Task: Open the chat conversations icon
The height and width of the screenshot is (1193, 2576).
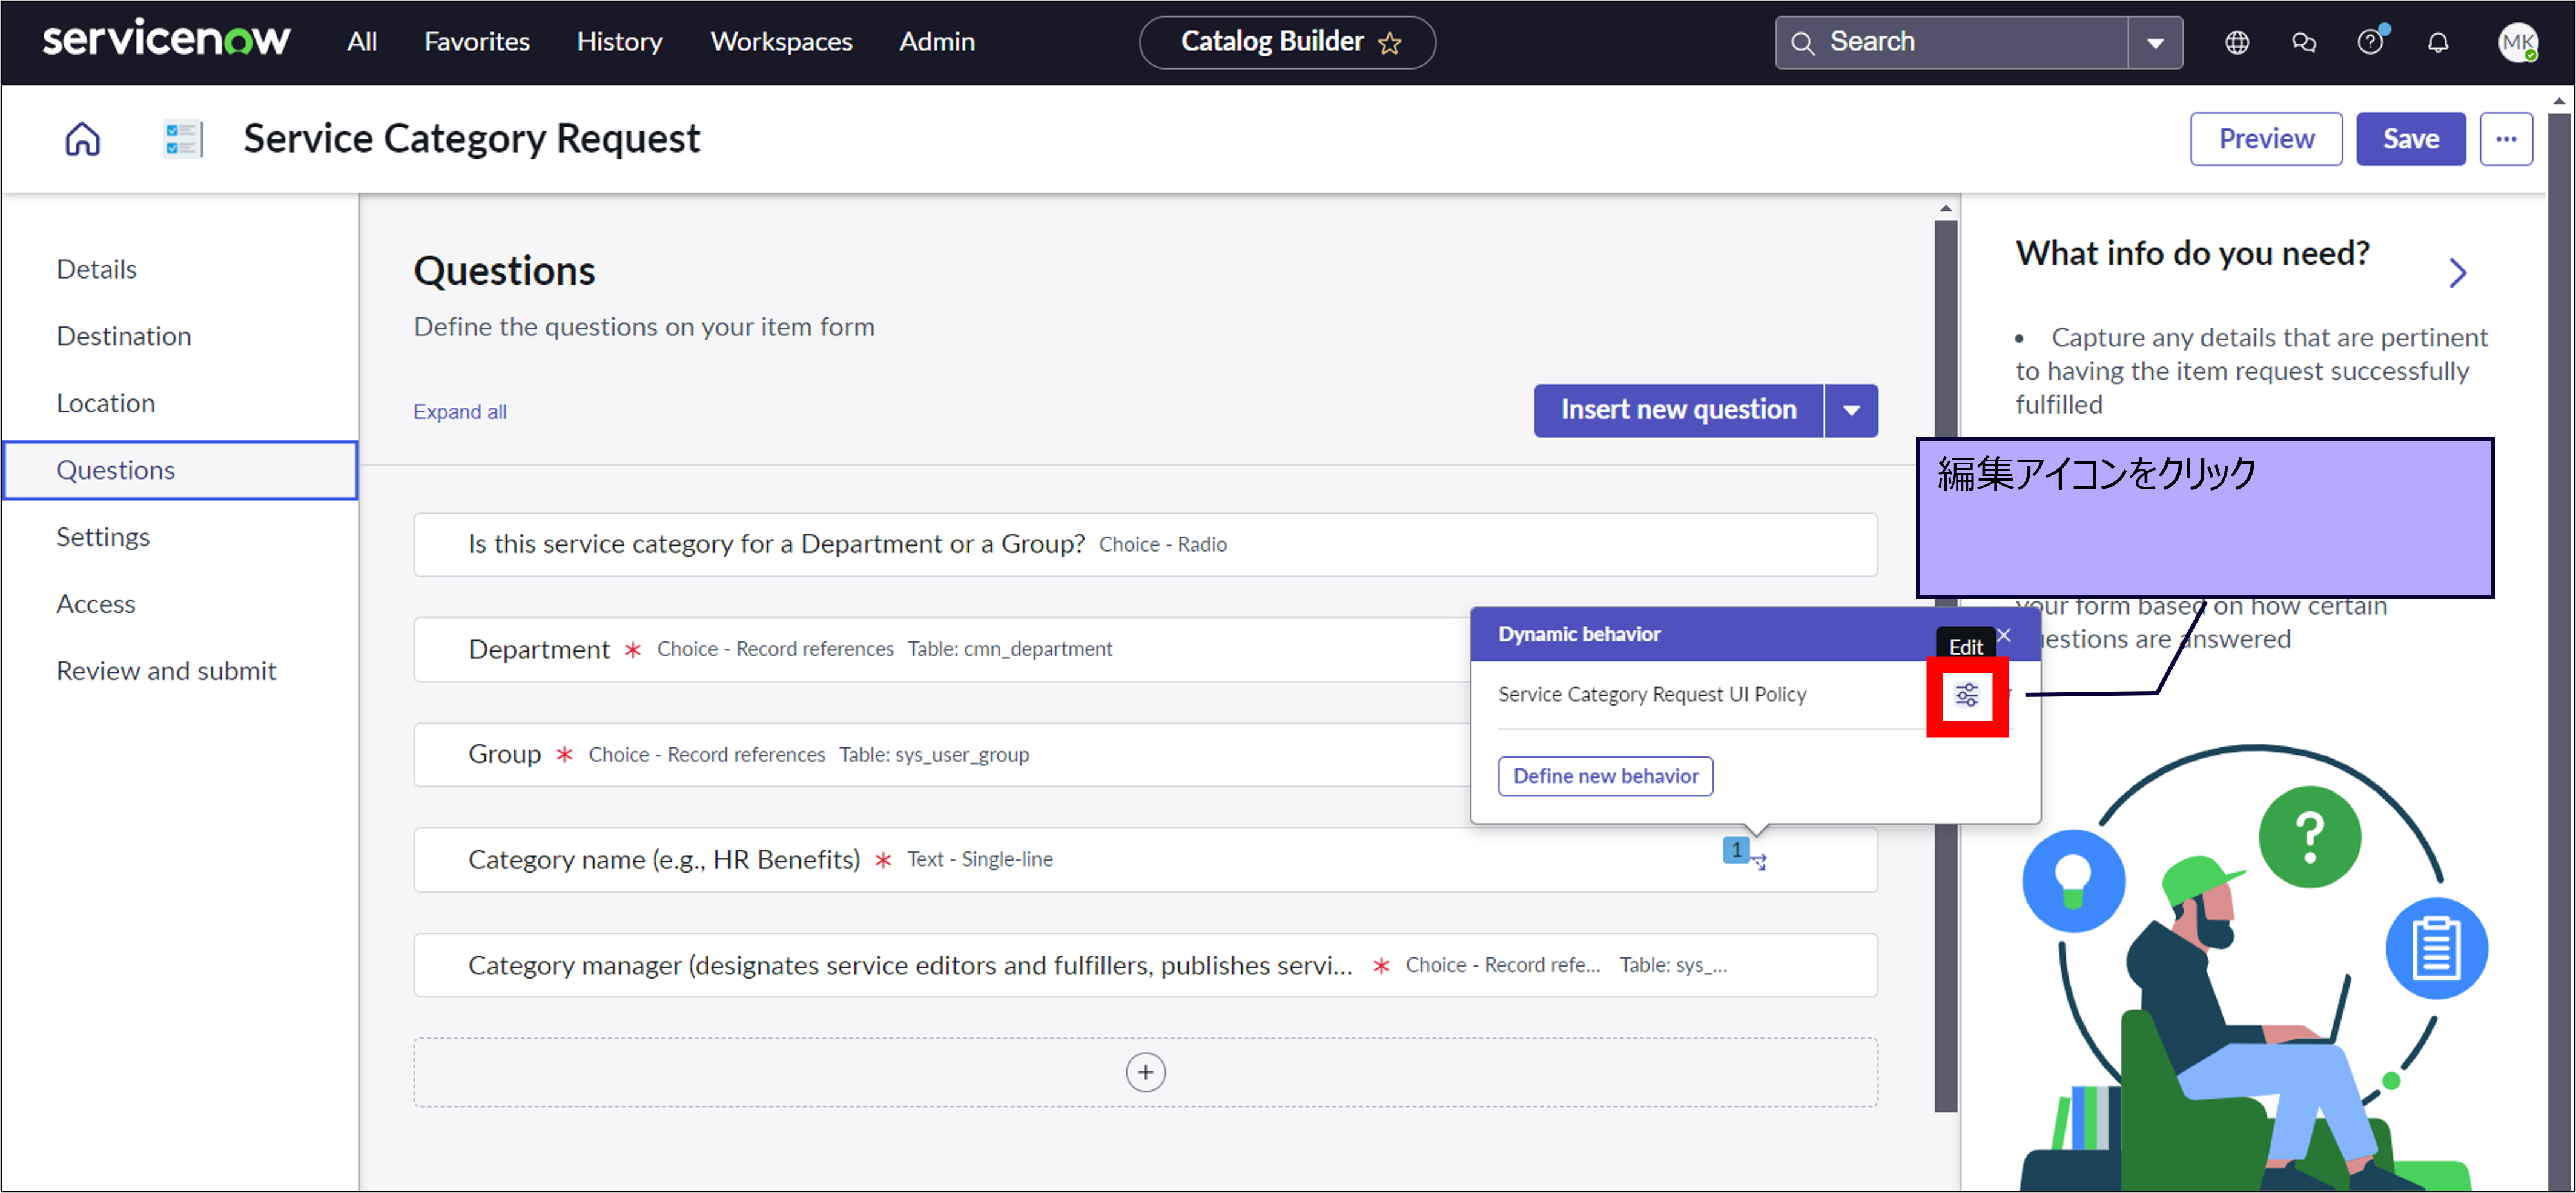Action: 2303,42
